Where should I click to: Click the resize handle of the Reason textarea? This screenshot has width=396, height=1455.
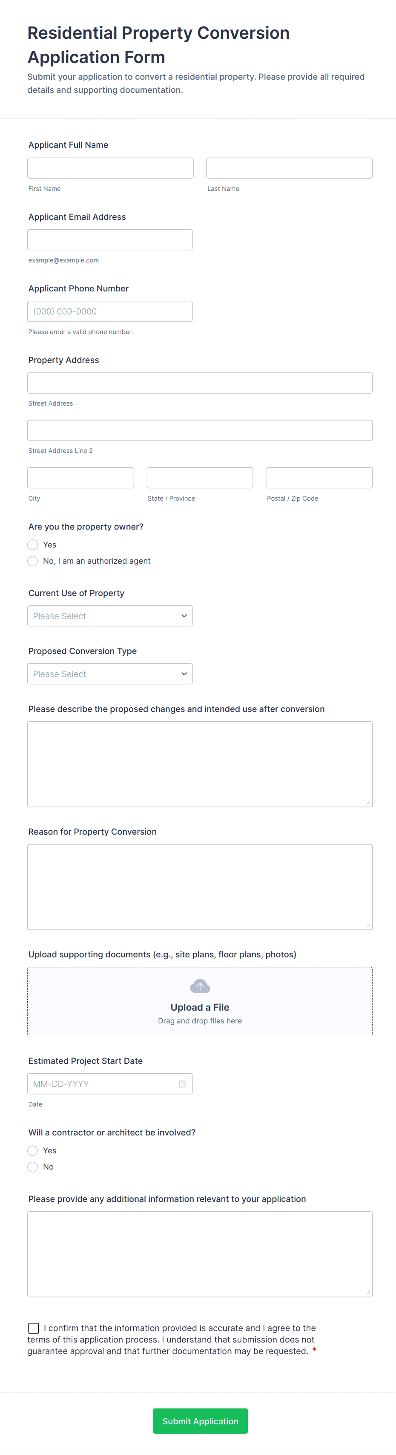tap(369, 926)
